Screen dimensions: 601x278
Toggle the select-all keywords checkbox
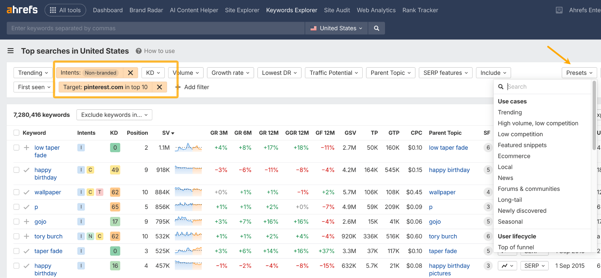pyautogui.click(x=16, y=132)
